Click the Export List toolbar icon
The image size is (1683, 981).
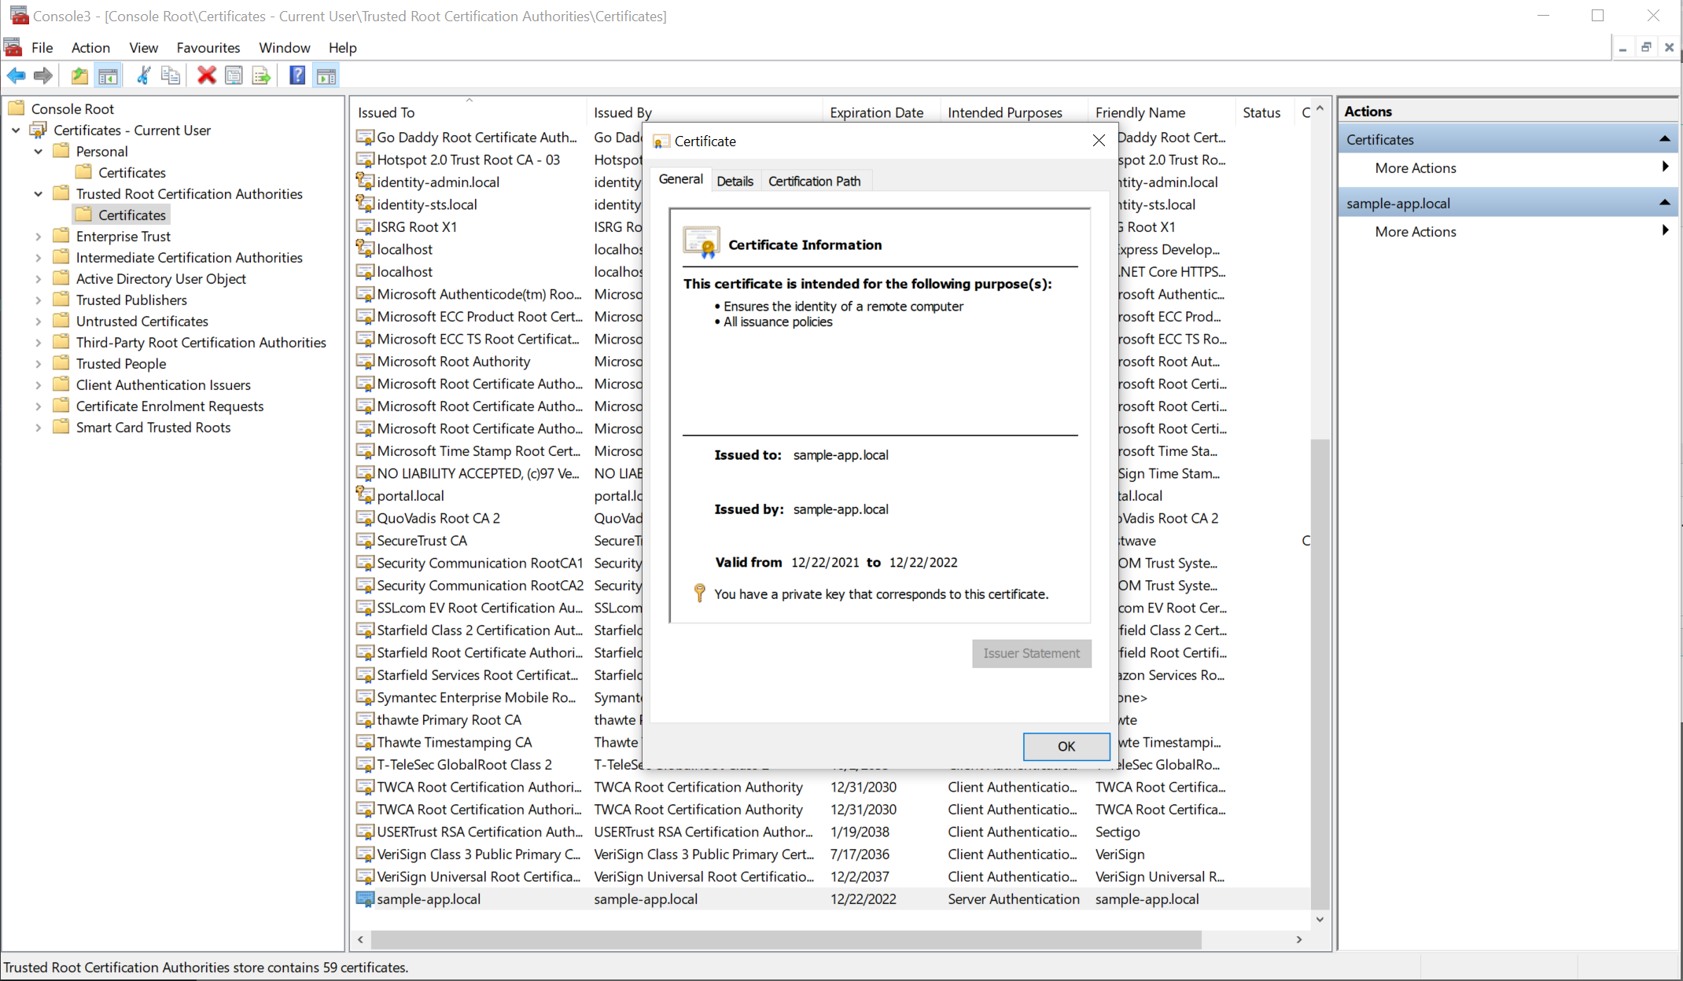261,75
